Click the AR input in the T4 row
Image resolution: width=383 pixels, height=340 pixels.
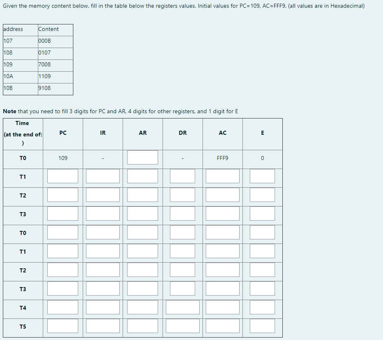coord(143,307)
